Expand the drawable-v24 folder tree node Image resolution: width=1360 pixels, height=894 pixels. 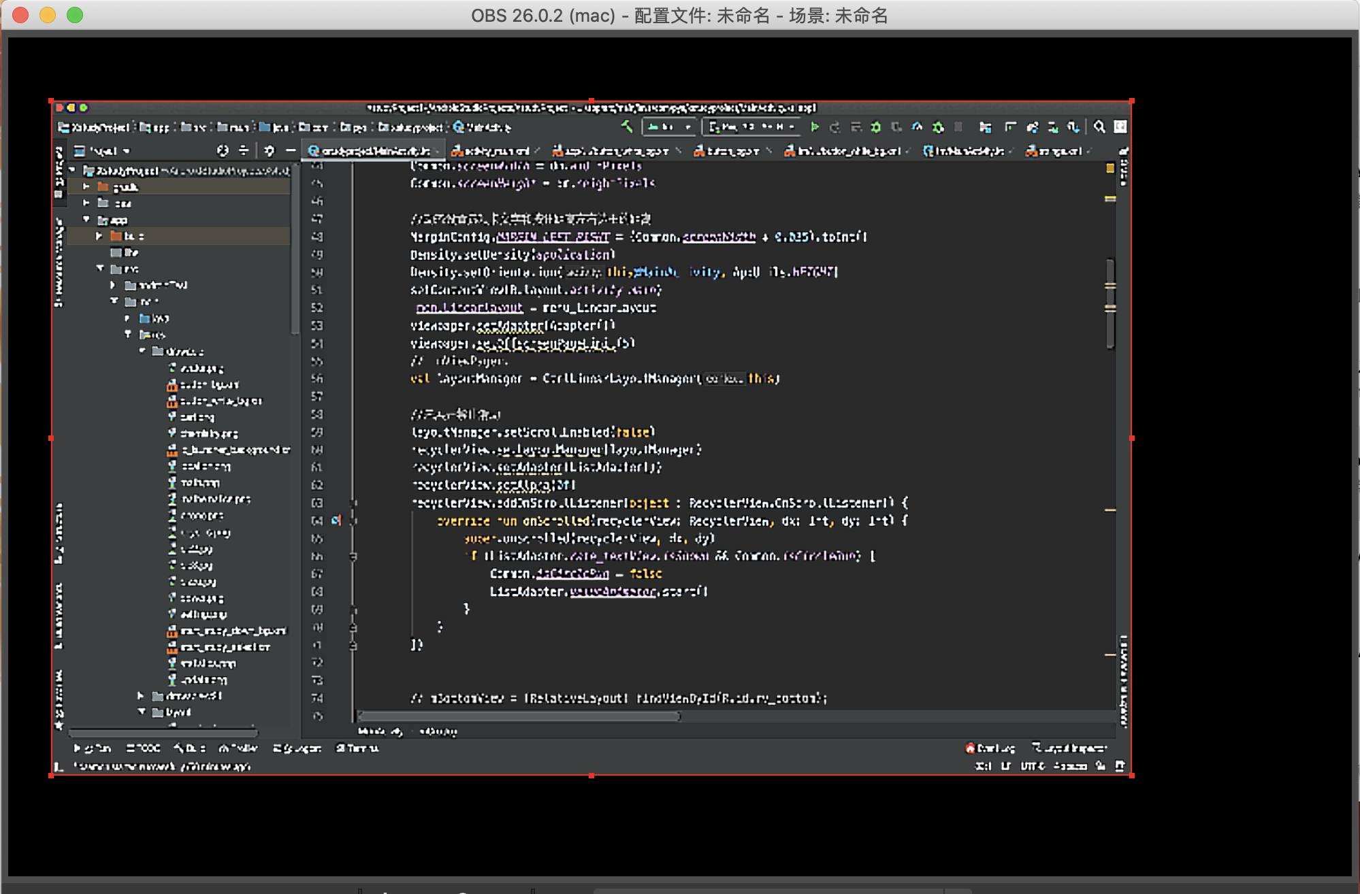point(141,695)
